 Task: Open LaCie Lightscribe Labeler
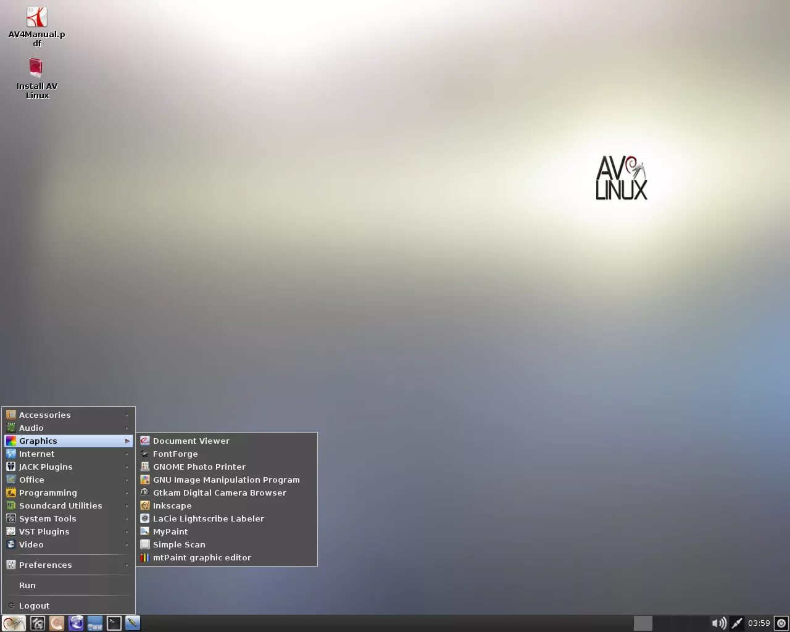pyautogui.click(x=227, y=518)
